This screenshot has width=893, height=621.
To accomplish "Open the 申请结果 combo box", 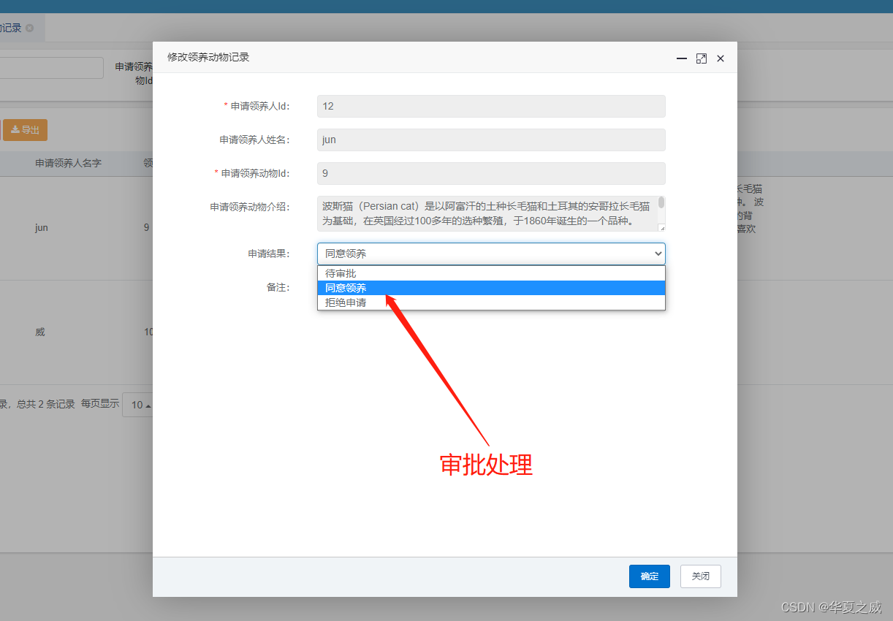I will pyautogui.click(x=491, y=254).
